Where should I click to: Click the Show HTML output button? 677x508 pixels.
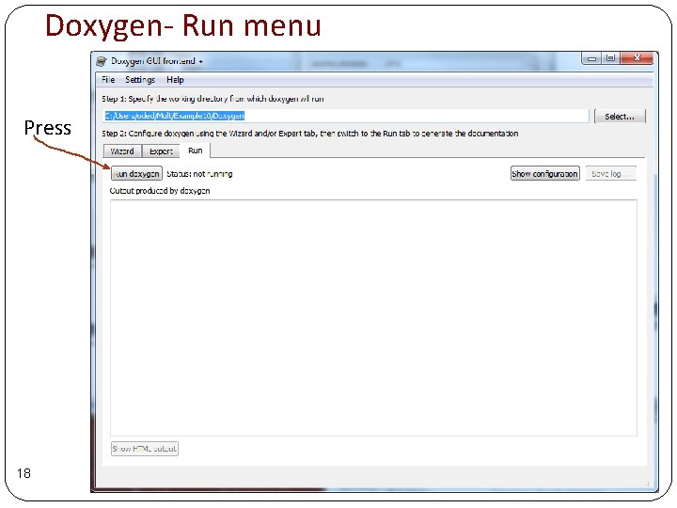pyautogui.click(x=145, y=449)
